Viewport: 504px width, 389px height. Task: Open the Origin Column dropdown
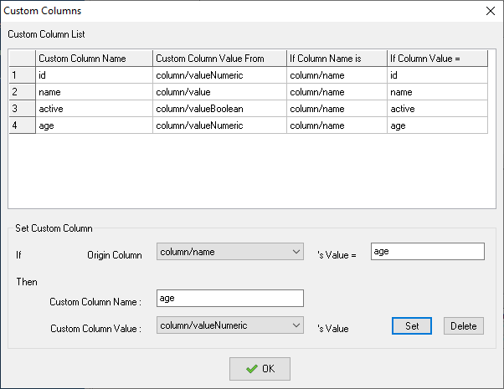[x=230, y=252]
